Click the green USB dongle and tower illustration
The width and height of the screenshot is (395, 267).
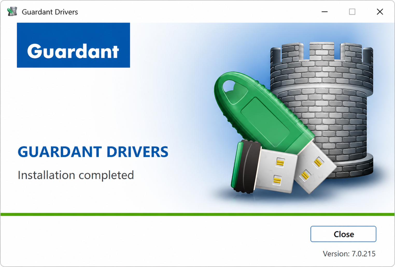point(294,118)
